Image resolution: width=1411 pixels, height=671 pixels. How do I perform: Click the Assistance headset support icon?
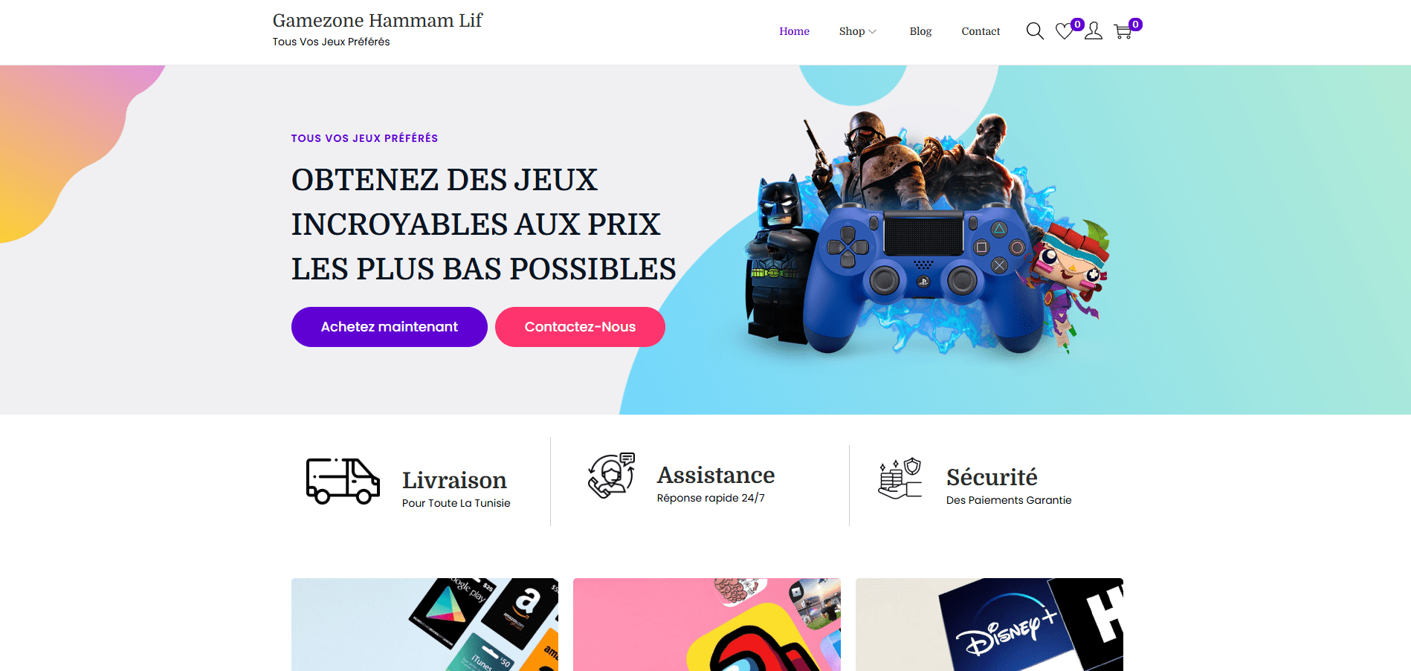click(612, 476)
